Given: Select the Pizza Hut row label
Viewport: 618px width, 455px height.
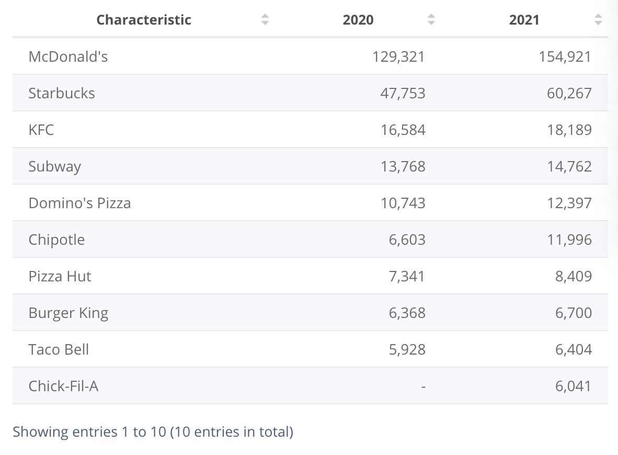Looking at the screenshot, I should pyautogui.click(x=60, y=276).
